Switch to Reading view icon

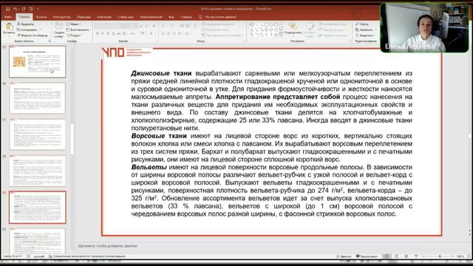(406, 256)
